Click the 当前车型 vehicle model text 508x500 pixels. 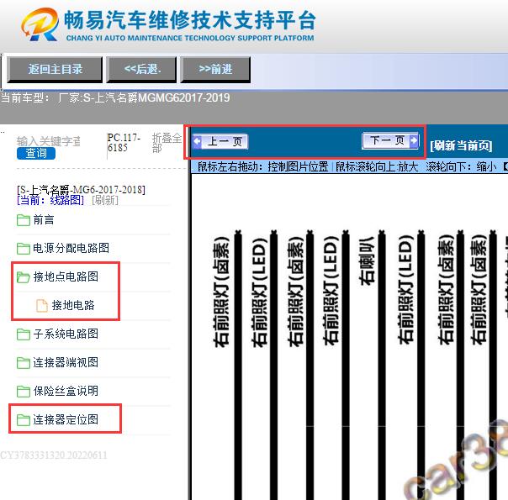point(115,97)
